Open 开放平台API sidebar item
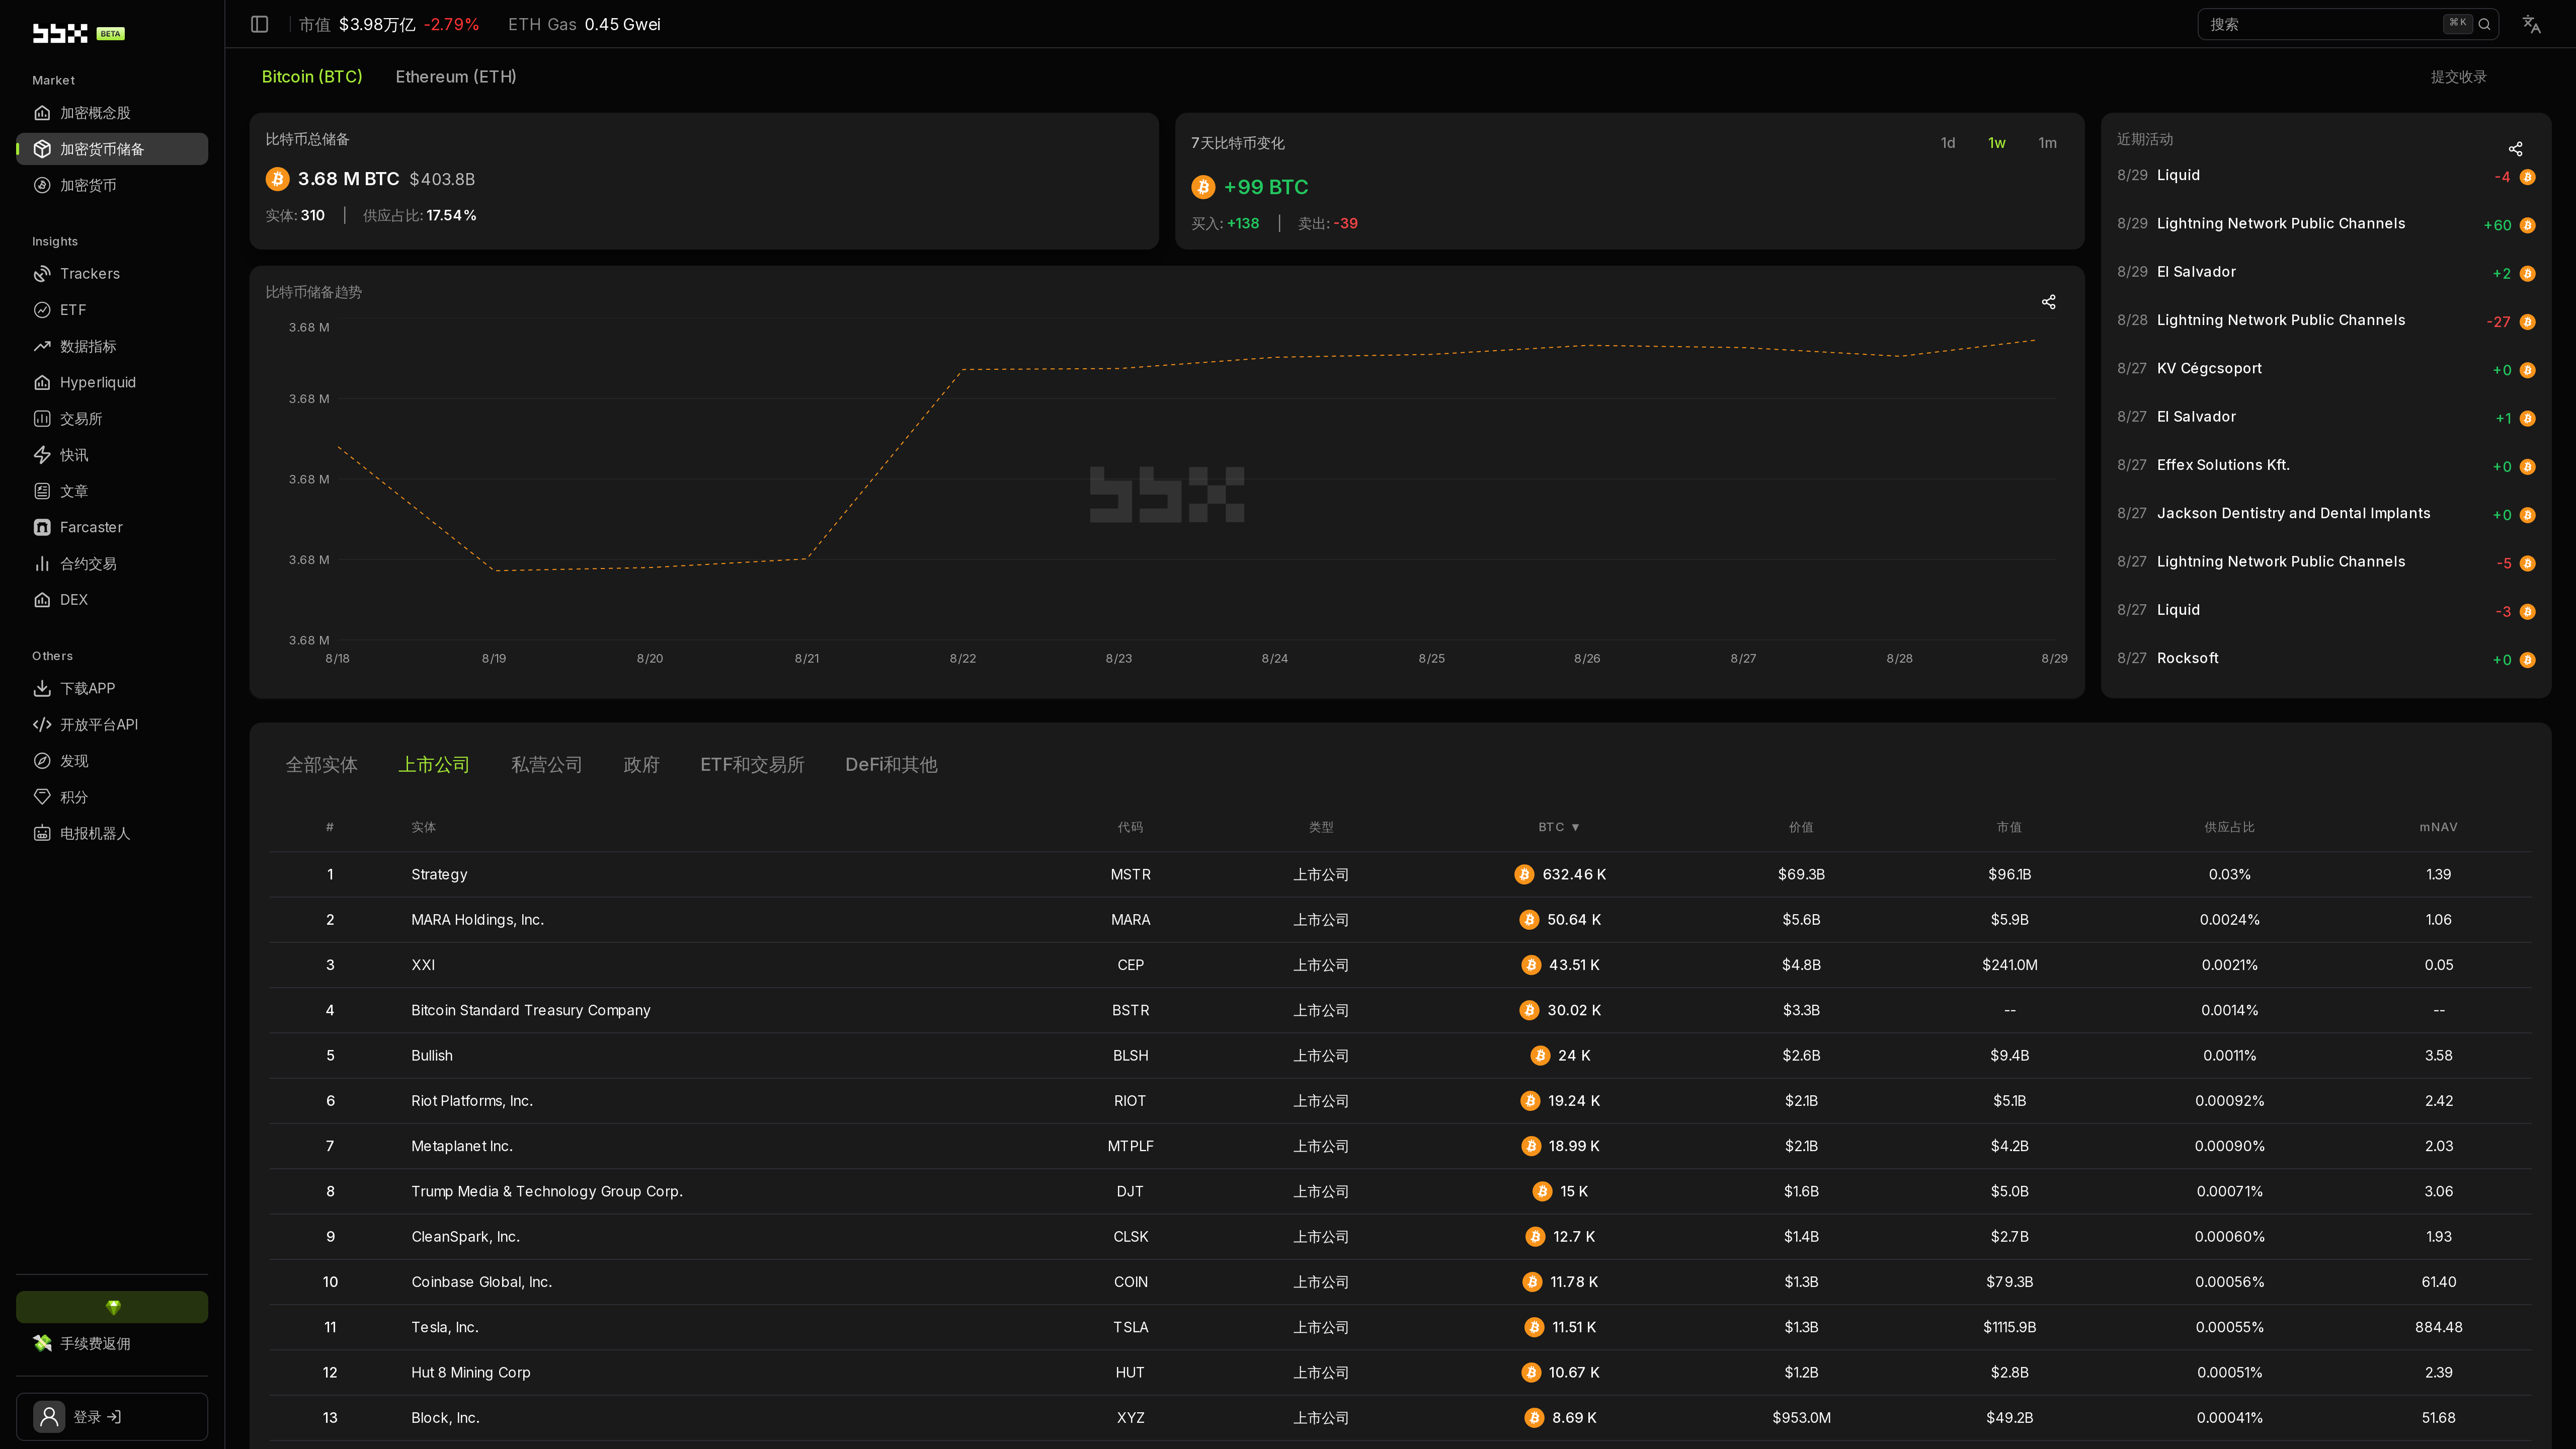Screen dimensions: 2576x1449 coord(112,725)
